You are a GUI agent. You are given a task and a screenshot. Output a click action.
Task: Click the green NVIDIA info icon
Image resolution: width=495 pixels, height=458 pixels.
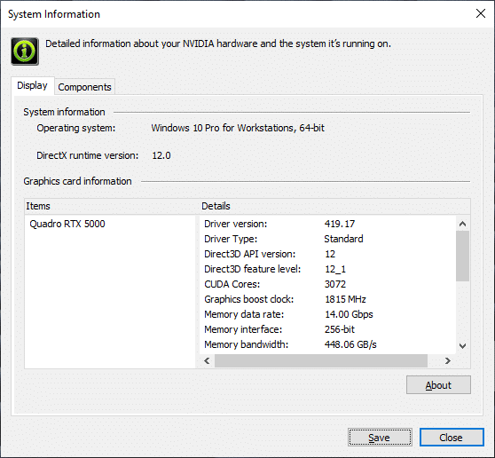pos(25,51)
